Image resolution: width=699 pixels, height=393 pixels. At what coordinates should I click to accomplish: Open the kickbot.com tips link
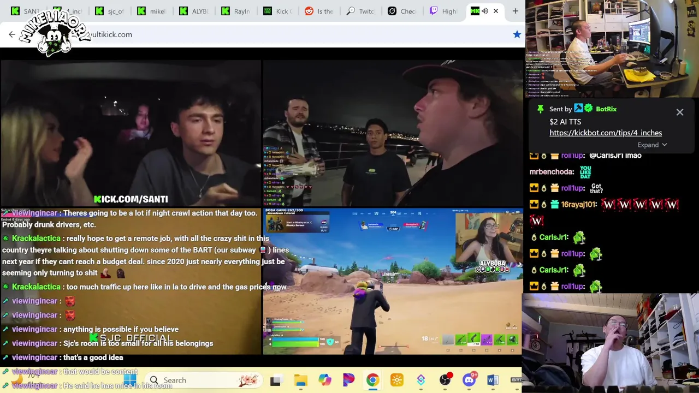[606, 133]
